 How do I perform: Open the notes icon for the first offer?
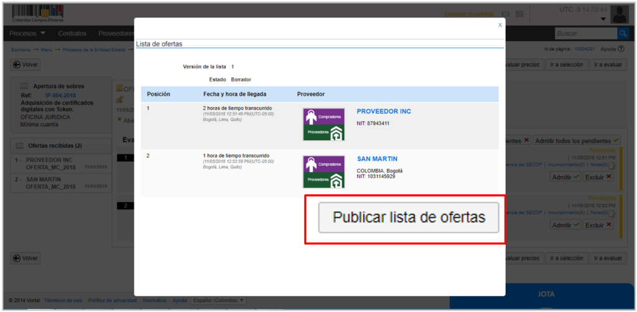point(612,166)
